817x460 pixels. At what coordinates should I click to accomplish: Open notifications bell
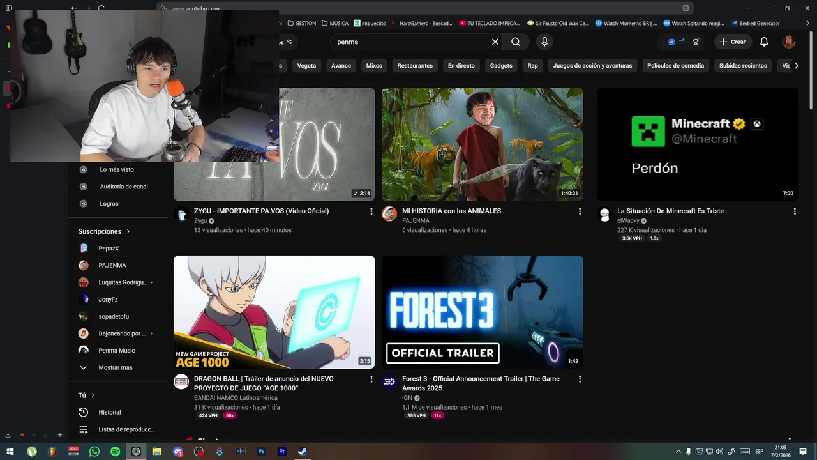[764, 42]
